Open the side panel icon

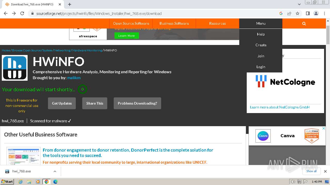[308, 13]
